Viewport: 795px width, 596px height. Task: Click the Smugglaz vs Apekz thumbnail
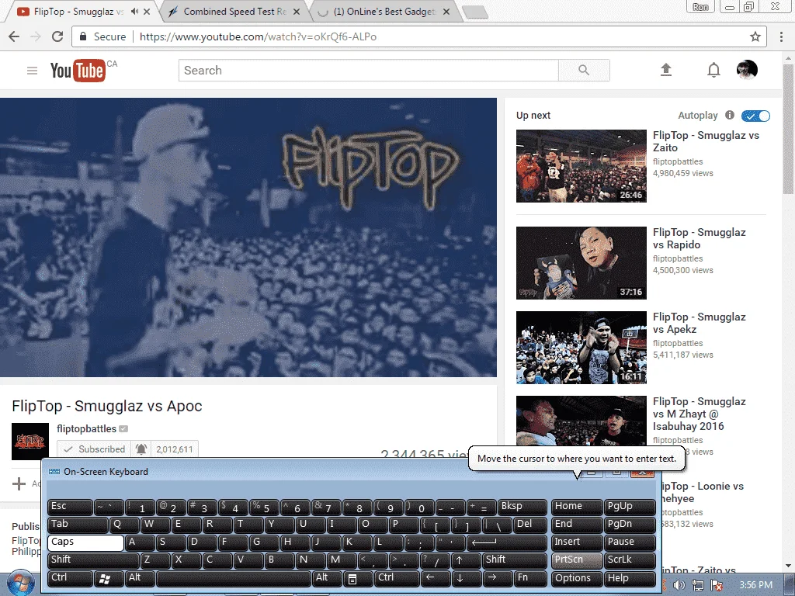(581, 347)
